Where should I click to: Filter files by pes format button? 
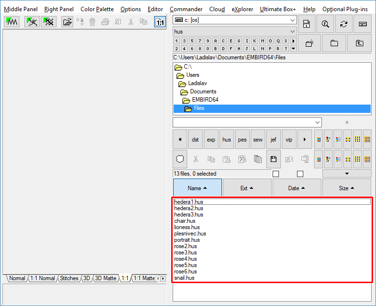pyautogui.click(x=242, y=140)
